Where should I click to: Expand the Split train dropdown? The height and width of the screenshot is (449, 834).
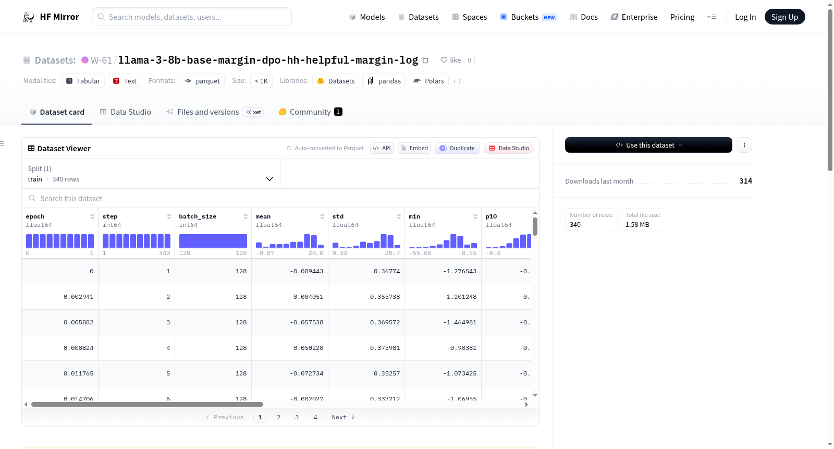click(151, 174)
